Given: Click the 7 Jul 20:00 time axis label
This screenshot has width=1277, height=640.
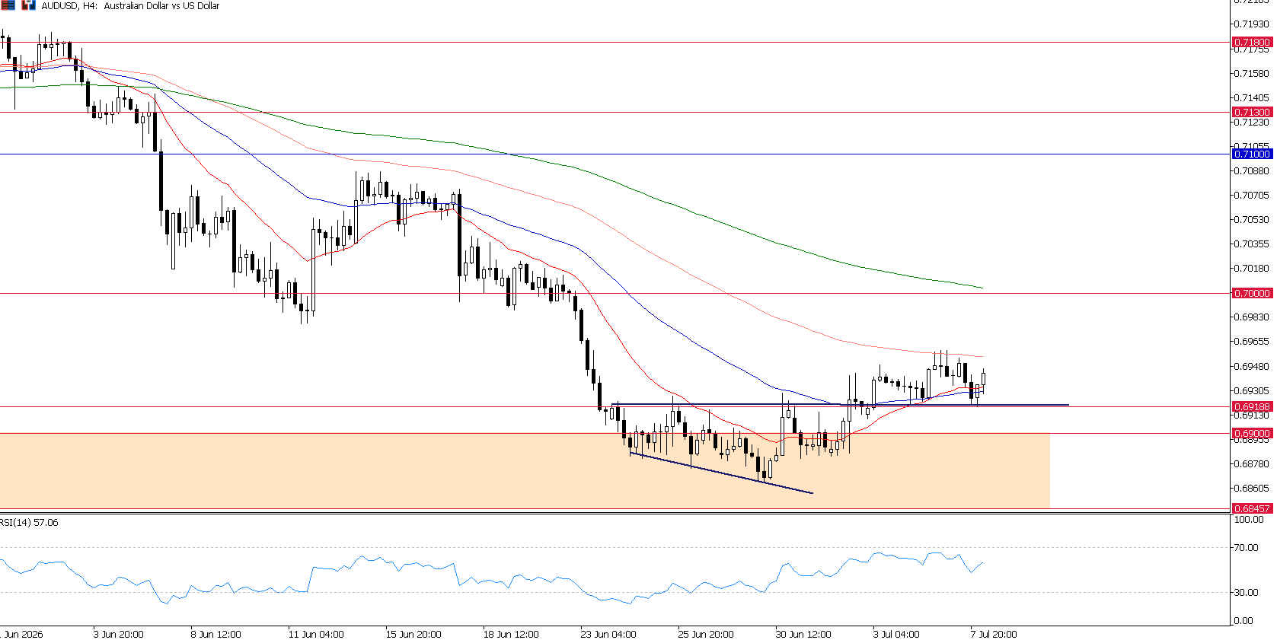Looking at the screenshot, I should (993, 634).
